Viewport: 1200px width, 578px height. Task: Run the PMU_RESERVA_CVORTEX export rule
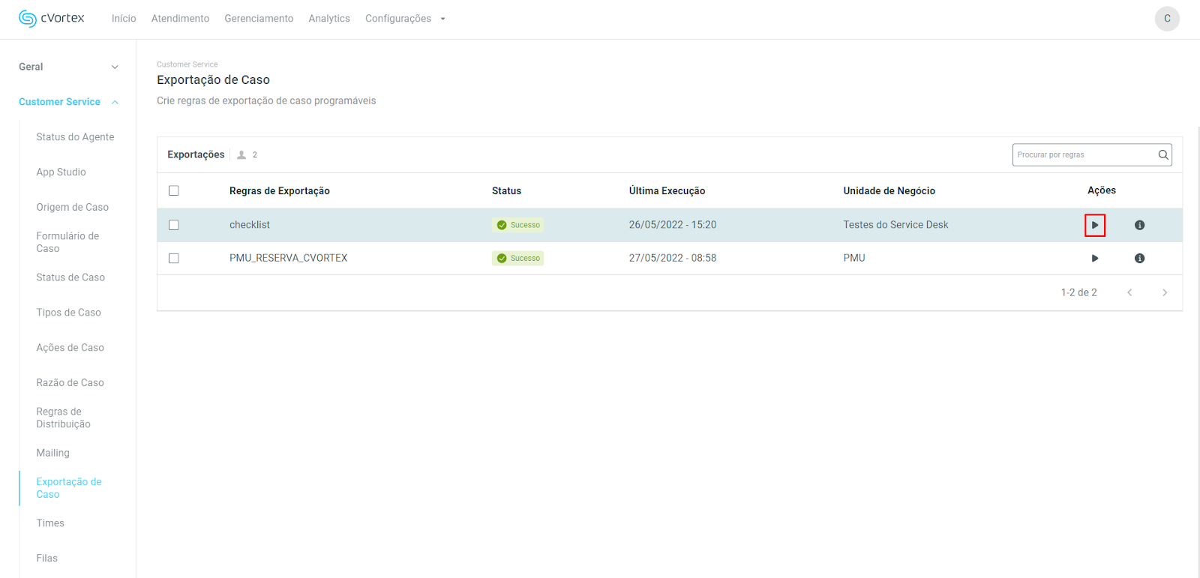tap(1094, 258)
